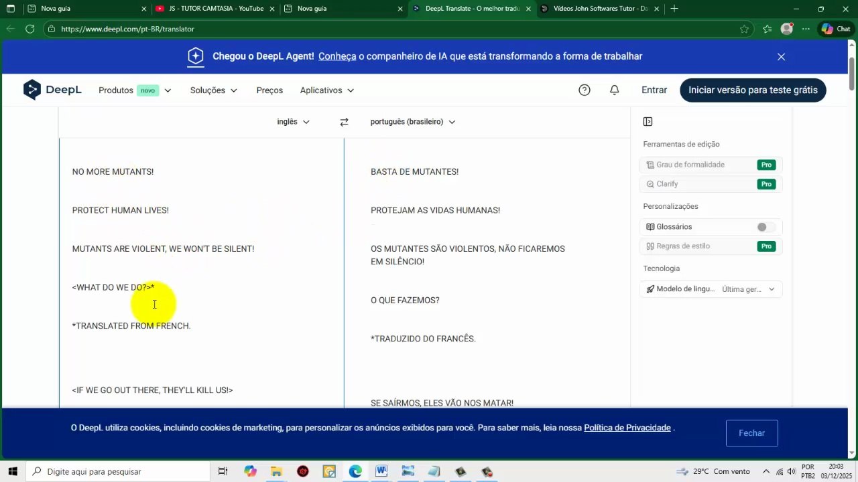Click source text NO MORE MUTANTS!

point(113,172)
